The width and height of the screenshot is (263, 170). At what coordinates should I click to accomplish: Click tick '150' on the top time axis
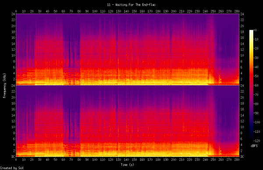(134, 11)
